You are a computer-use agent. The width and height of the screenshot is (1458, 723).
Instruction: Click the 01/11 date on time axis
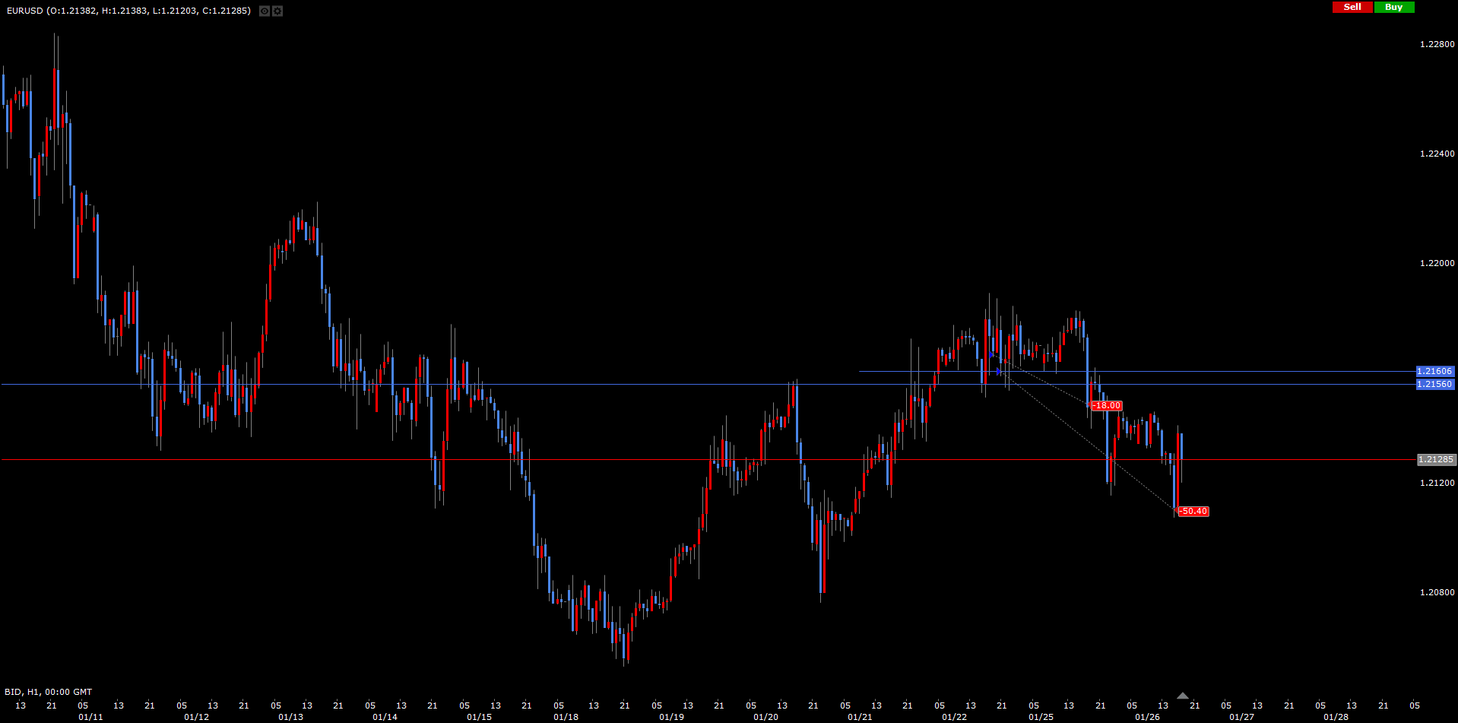(90, 717)
